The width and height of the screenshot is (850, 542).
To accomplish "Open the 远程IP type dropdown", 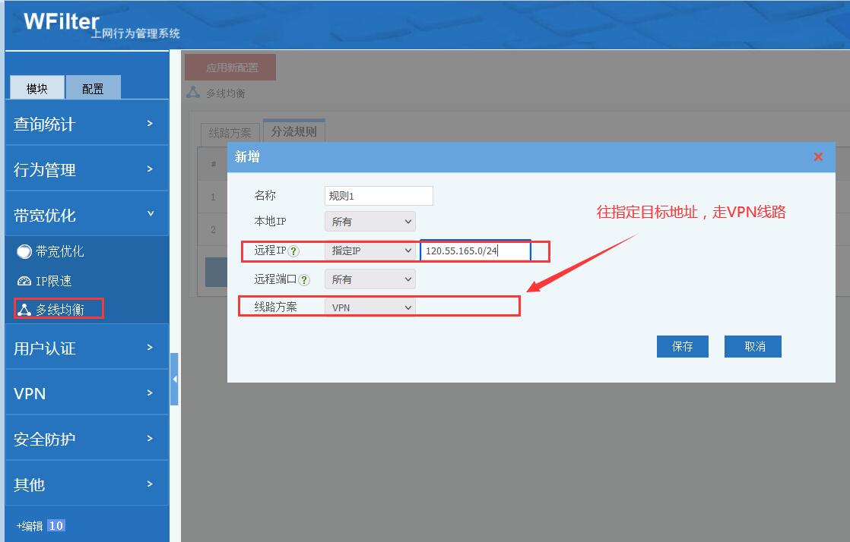I will tap(369, 251).
